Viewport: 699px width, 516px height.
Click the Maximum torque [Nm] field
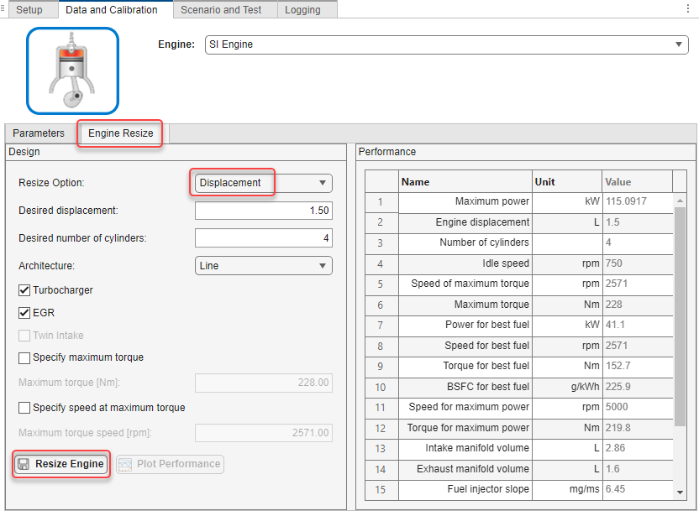pyautogui.click(x=264, y=383)
